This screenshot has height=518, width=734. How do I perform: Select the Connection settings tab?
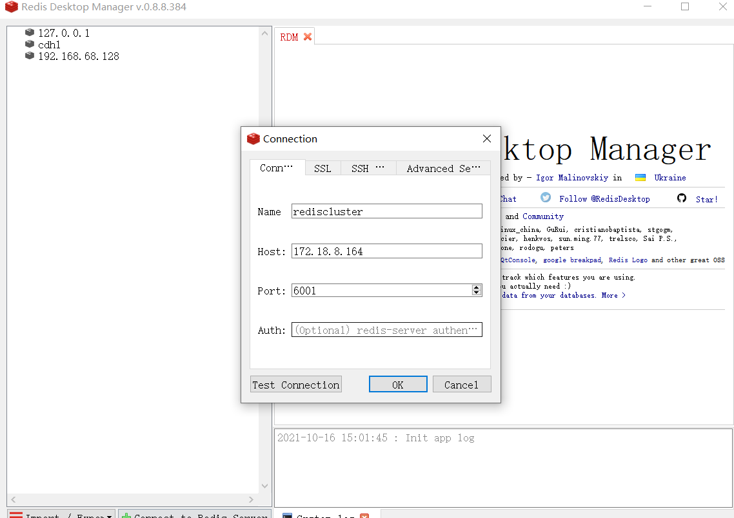click(277, 168)
